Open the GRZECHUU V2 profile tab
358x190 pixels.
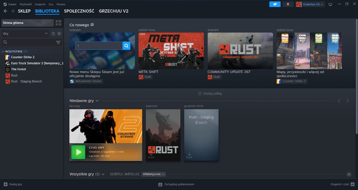tap(114, 11)
